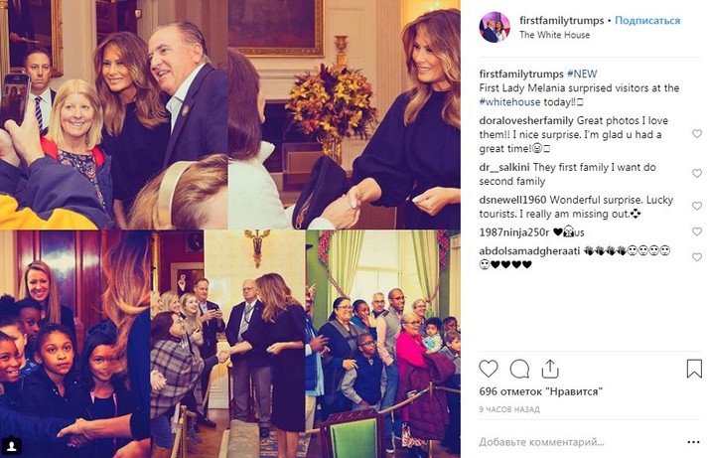The image size is (708, 458).
Task: Like doralovesherfamily's comment
Action: click(x=696, y=134)
